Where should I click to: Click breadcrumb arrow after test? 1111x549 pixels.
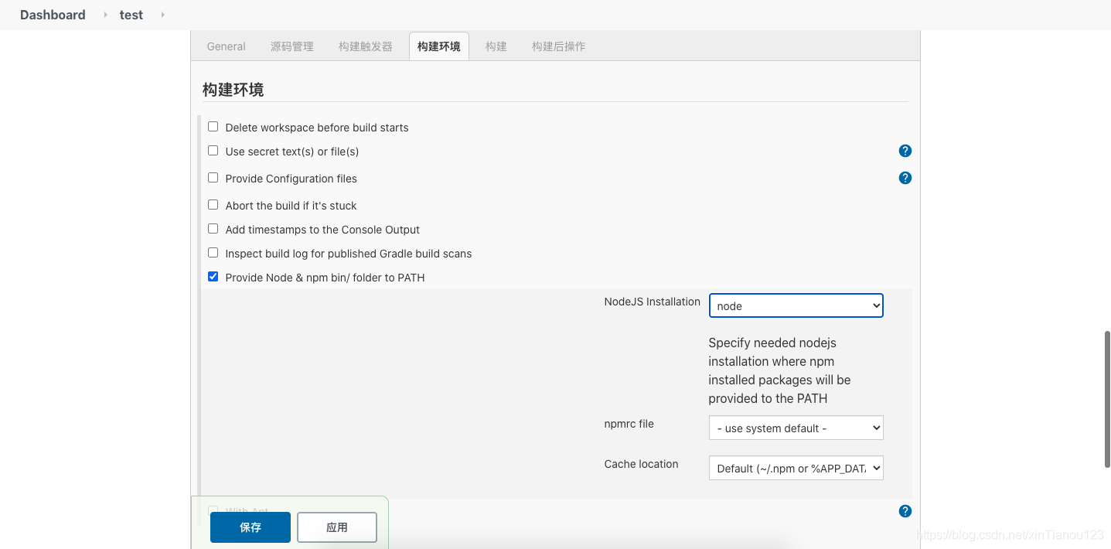pyautogui.click(x=162, y=15)
